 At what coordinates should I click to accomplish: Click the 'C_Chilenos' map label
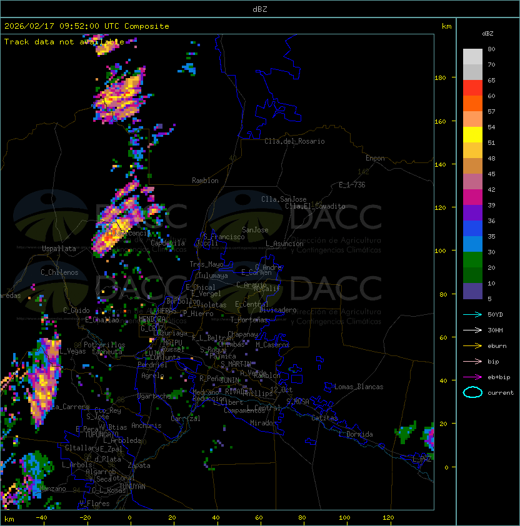[x=59, y=272]
